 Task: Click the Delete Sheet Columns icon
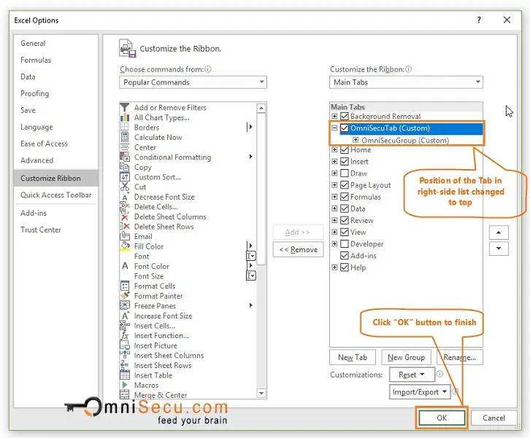click(125, 216)
